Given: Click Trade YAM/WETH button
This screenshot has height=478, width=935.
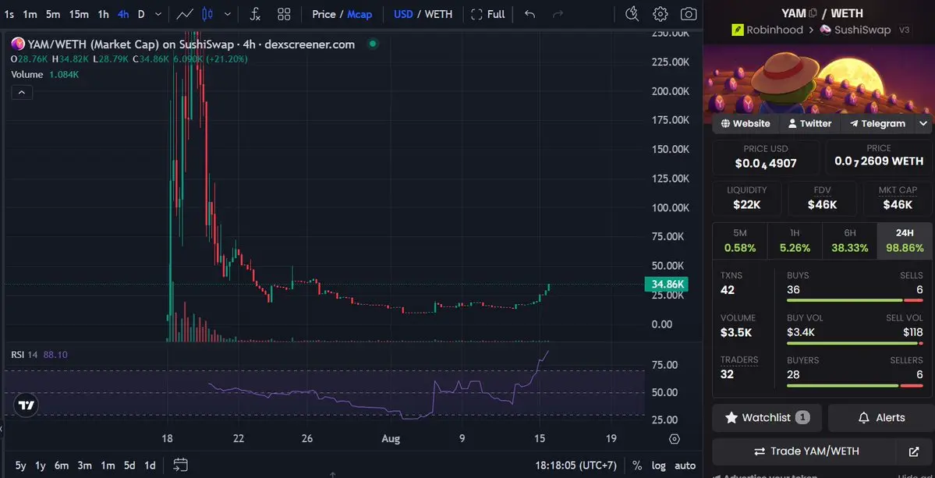Looking at the screenshot, I should coord(807,451).
